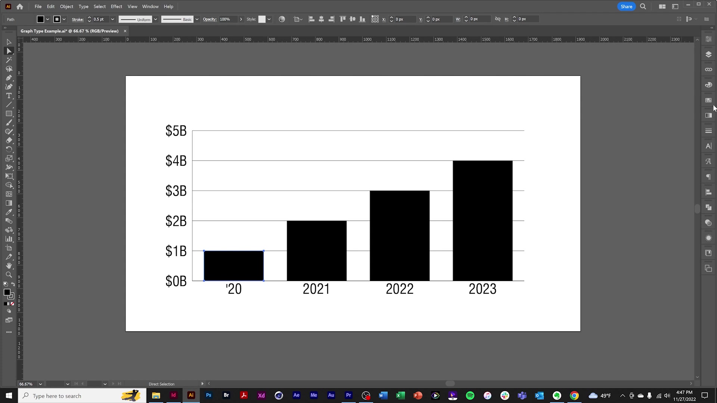Expand the brush definition dropdown
The image size is (717, 403).
(x=197, y=19)
